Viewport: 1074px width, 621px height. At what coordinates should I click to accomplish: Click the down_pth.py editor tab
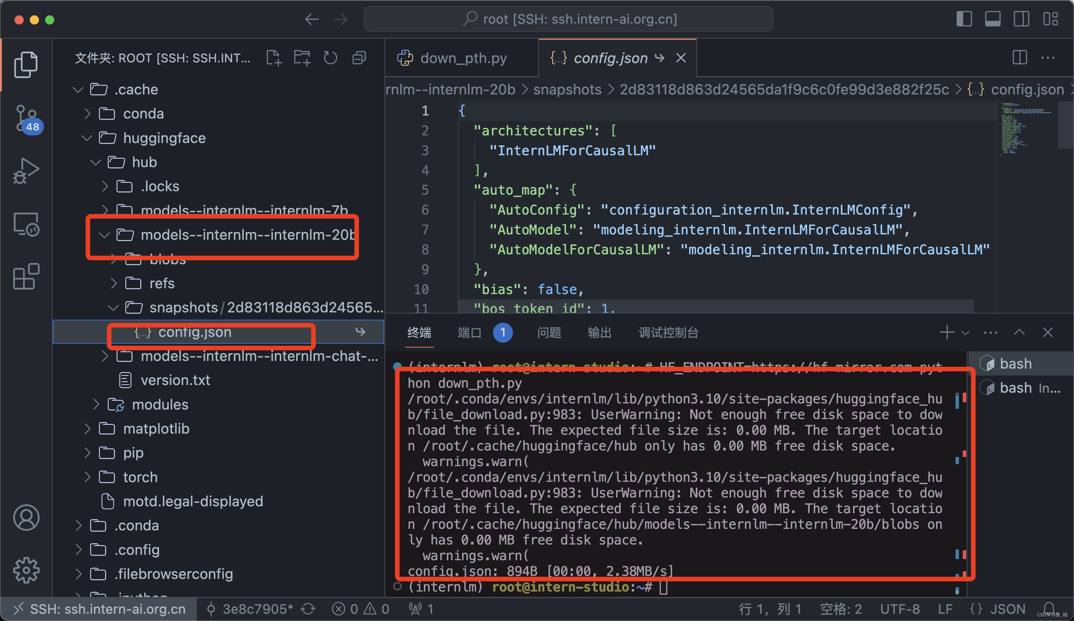454,59
